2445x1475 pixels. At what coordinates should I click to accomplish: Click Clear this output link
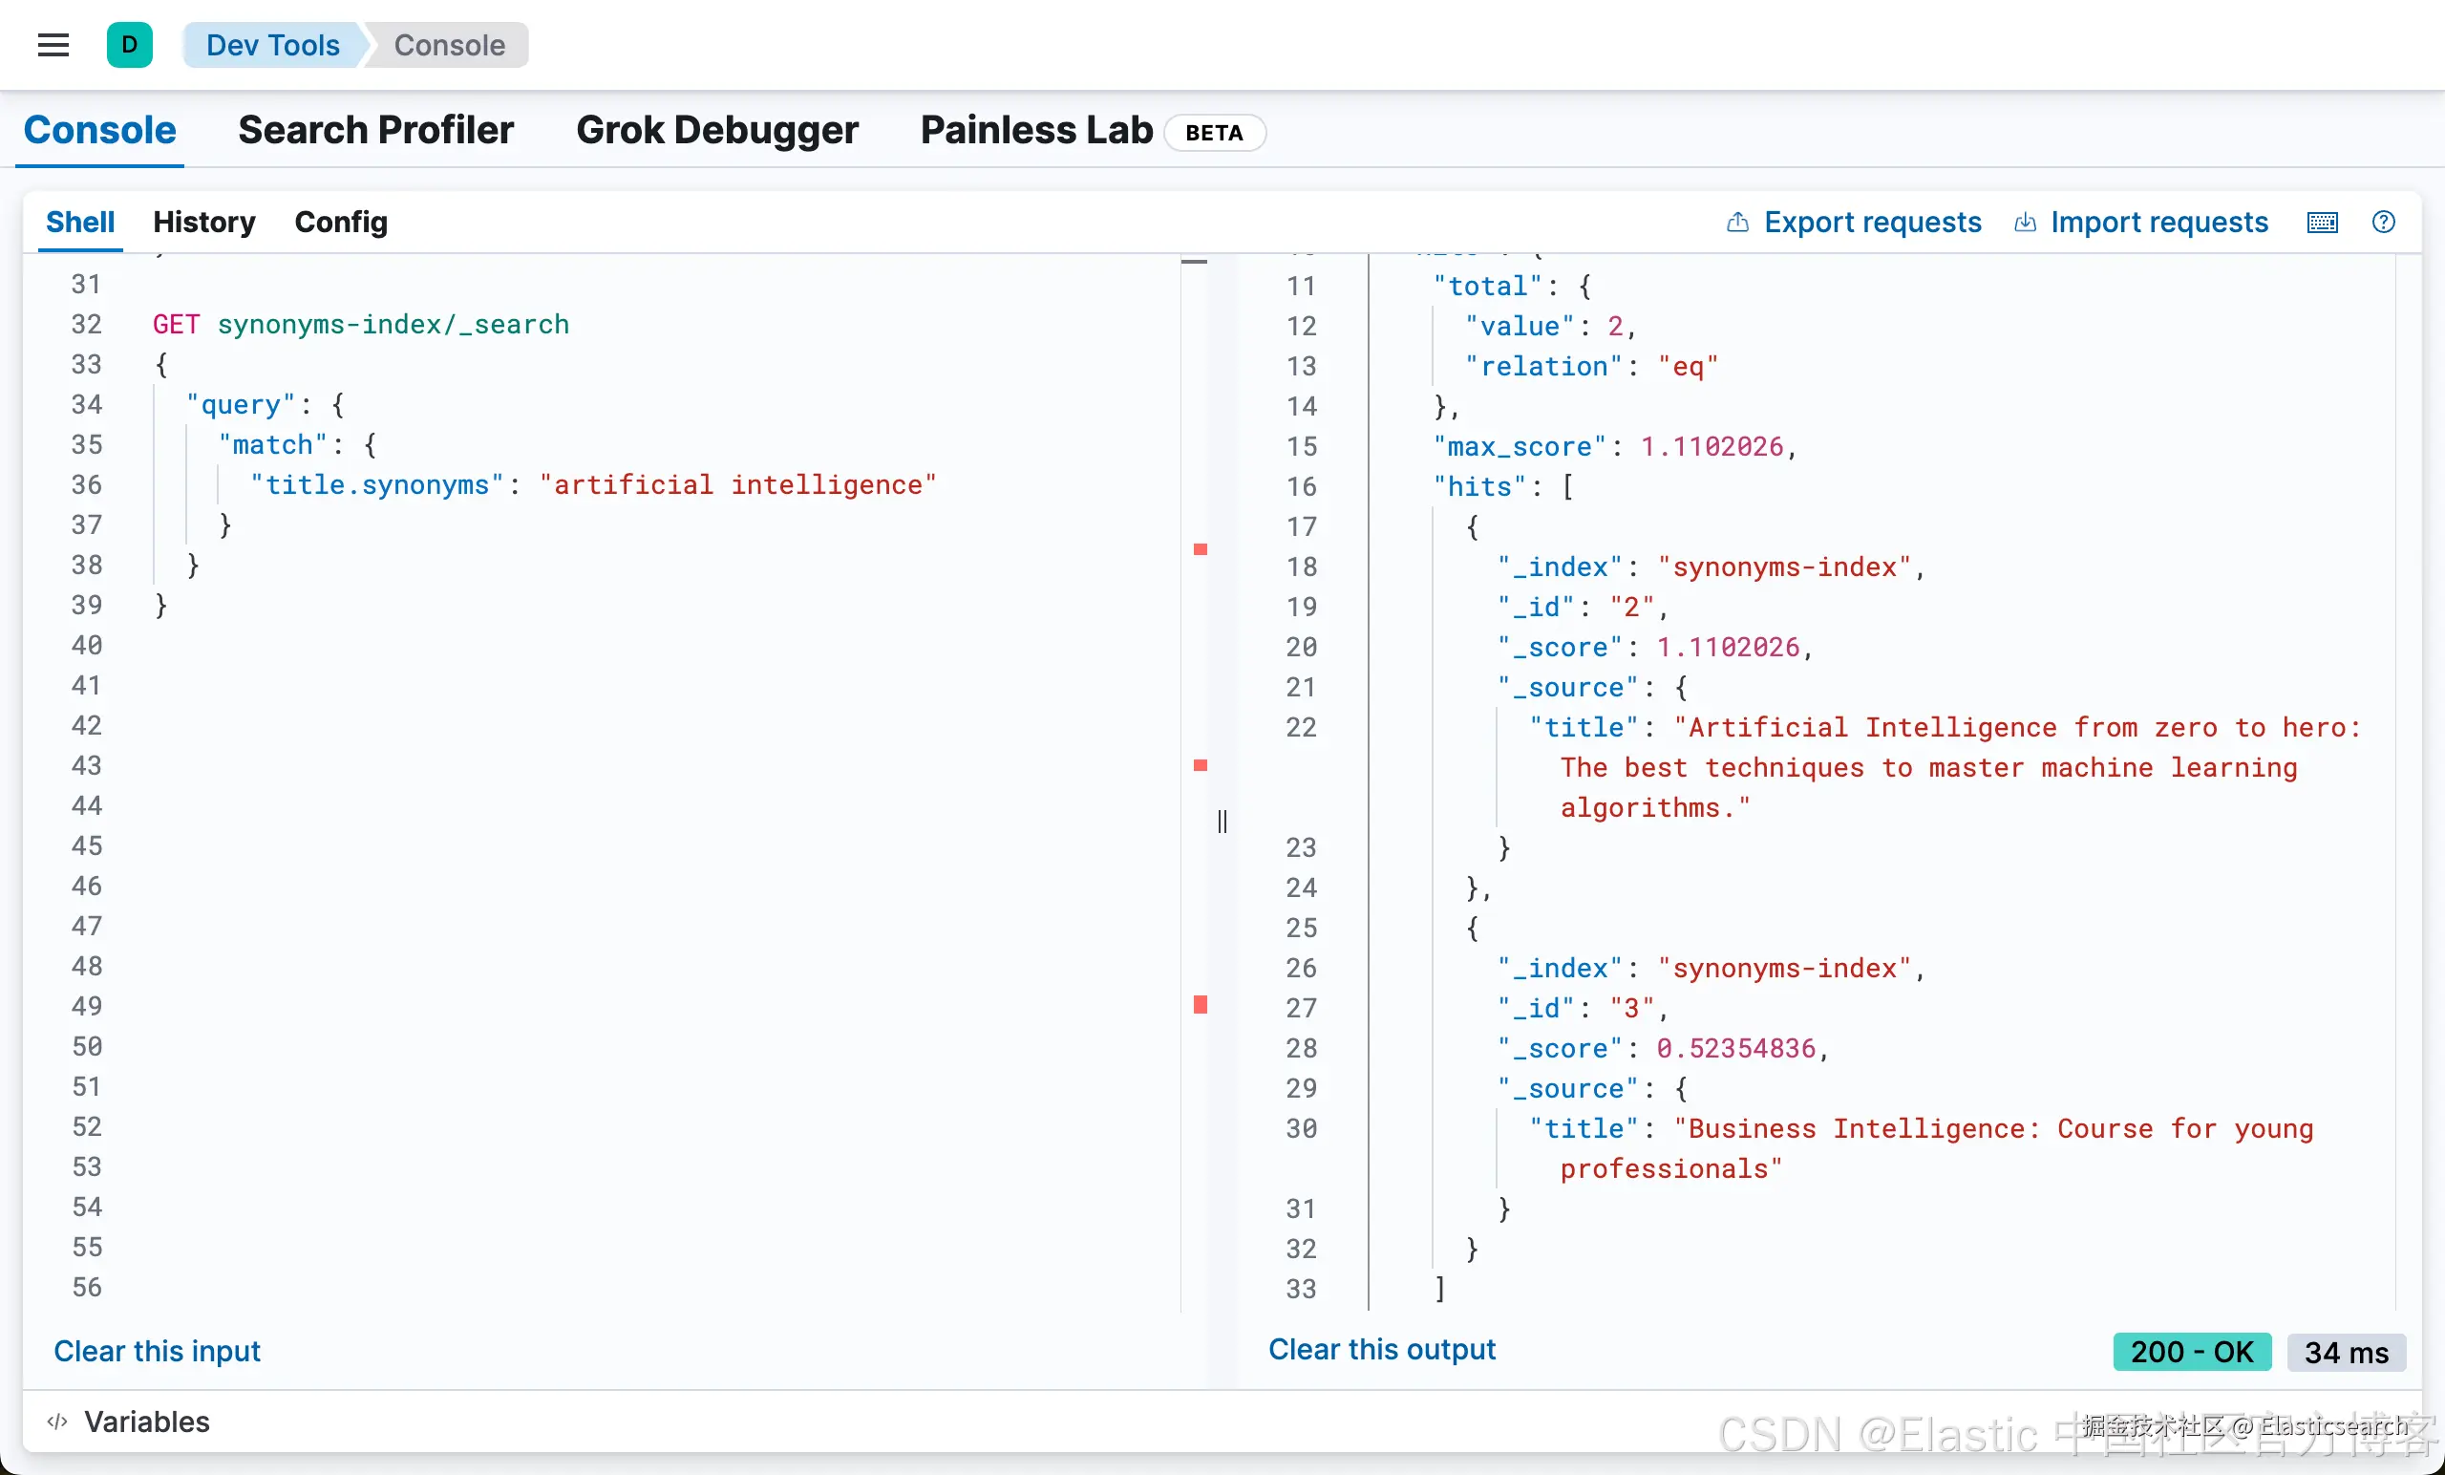point(1380,1349)
